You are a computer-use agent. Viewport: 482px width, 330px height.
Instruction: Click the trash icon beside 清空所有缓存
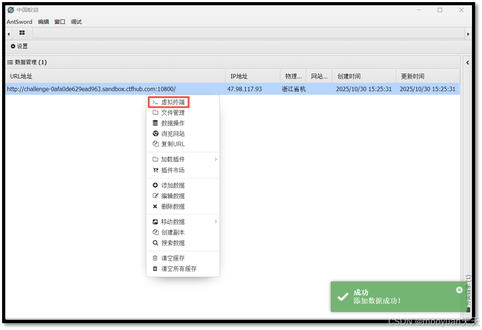(155, 268)
